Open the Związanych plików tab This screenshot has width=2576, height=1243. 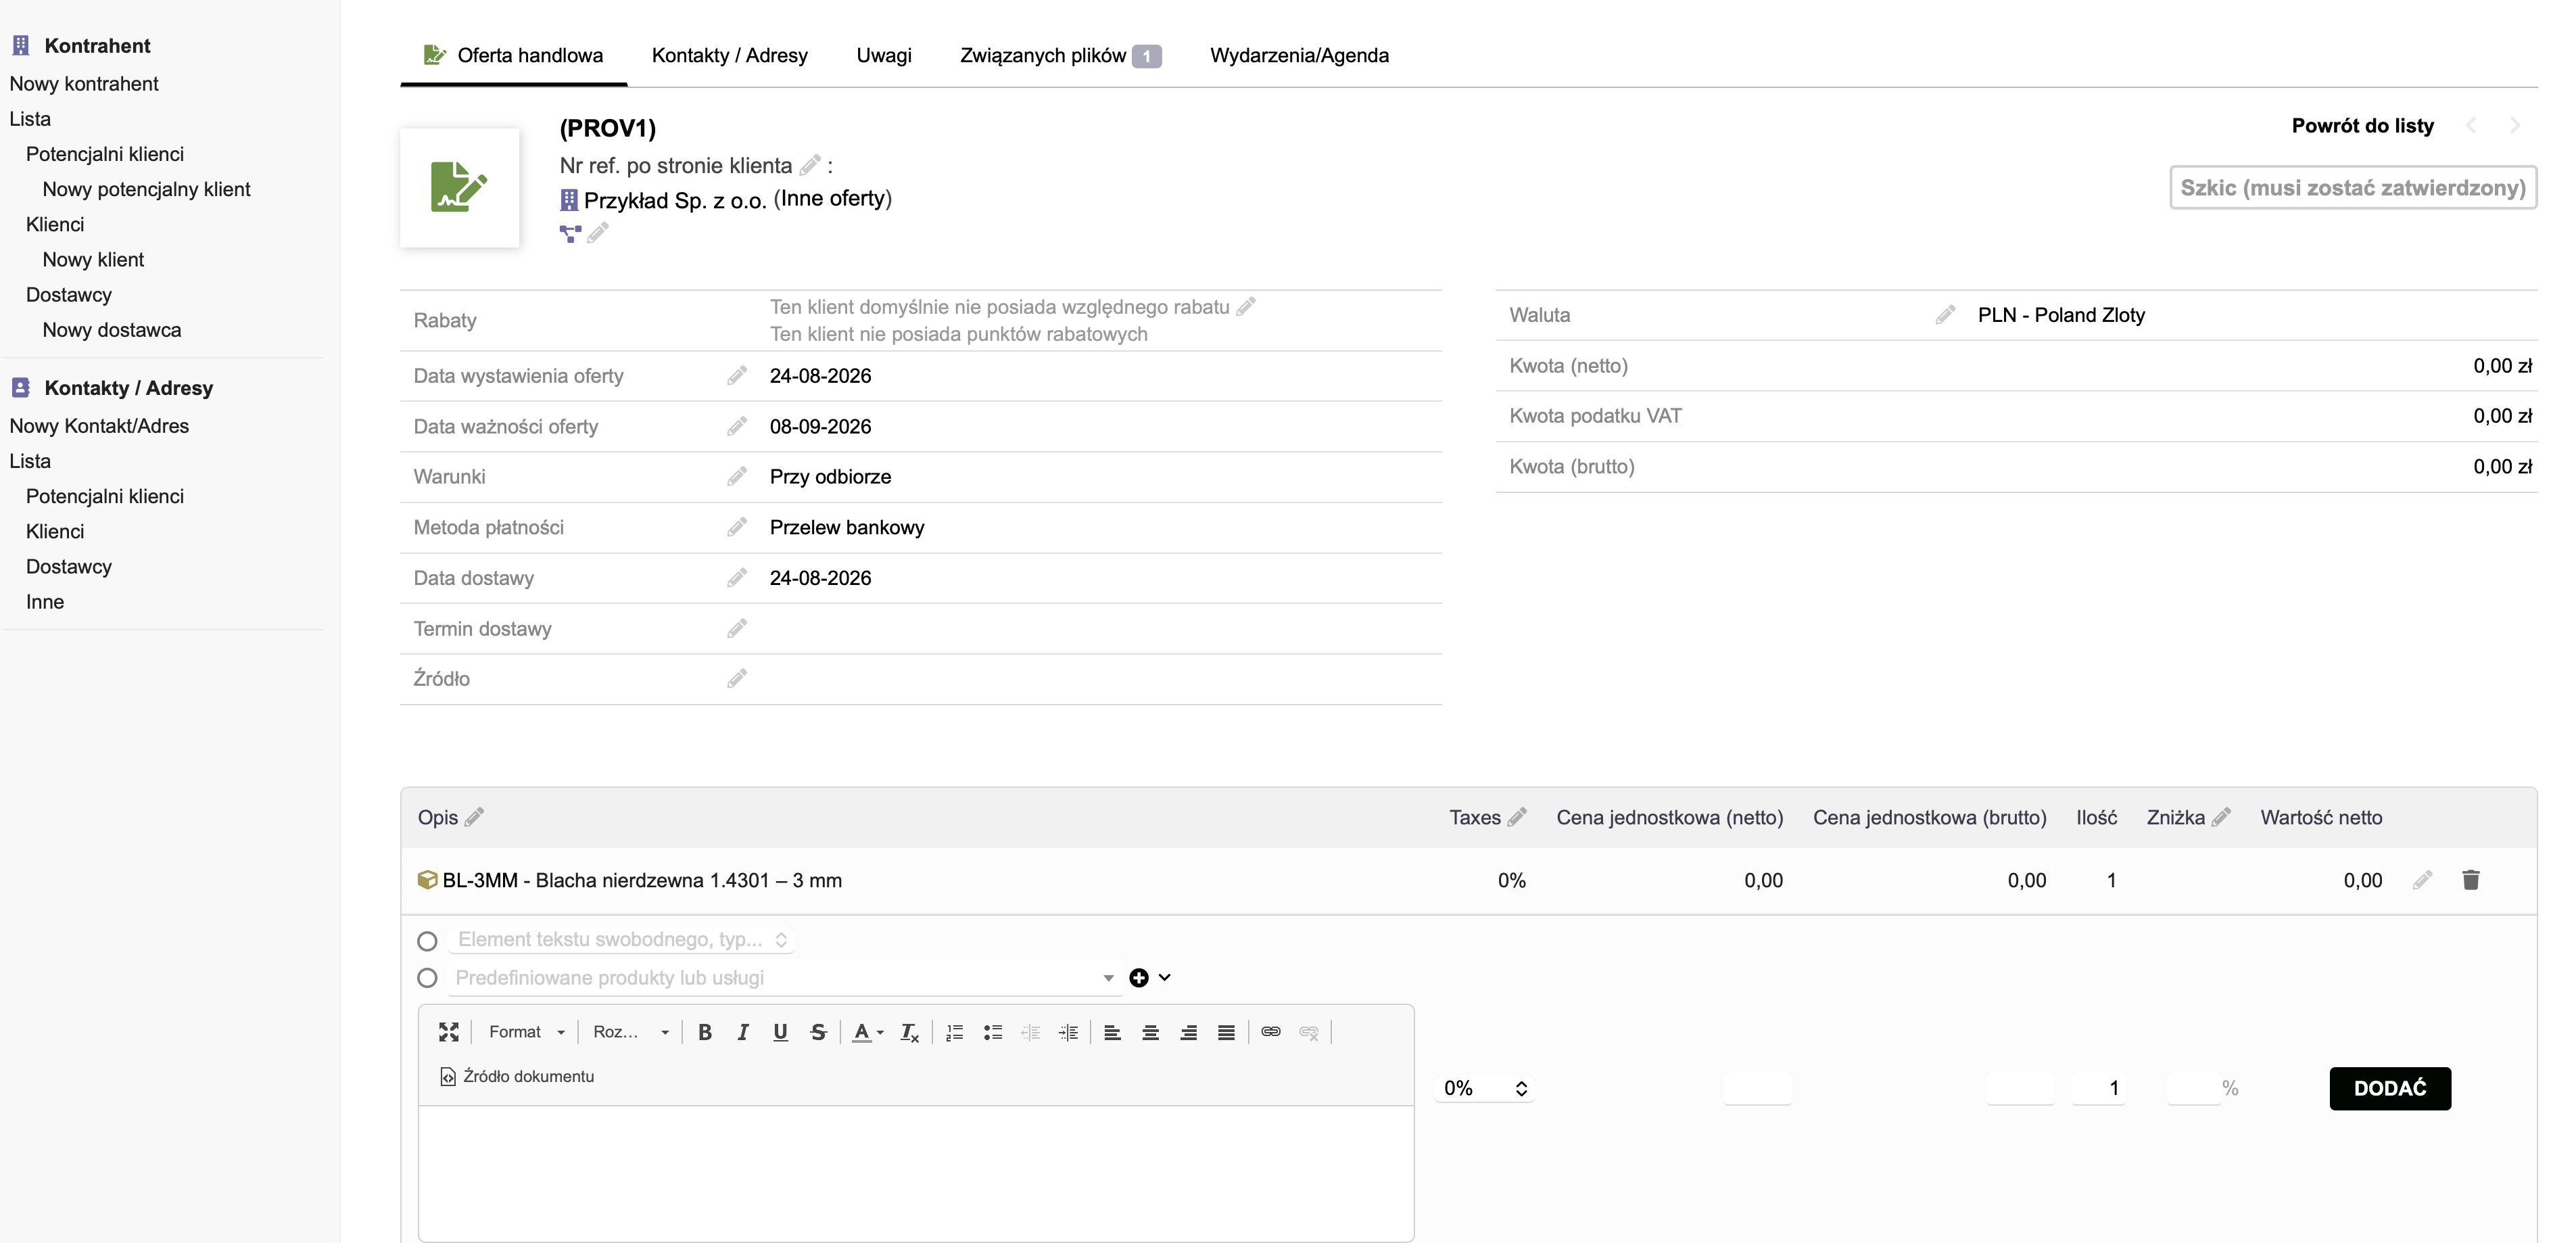1060,55
